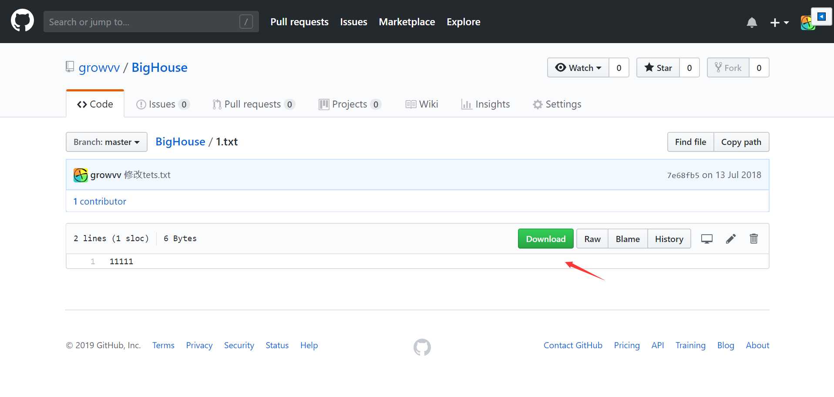Star this repository

[658, 67]
